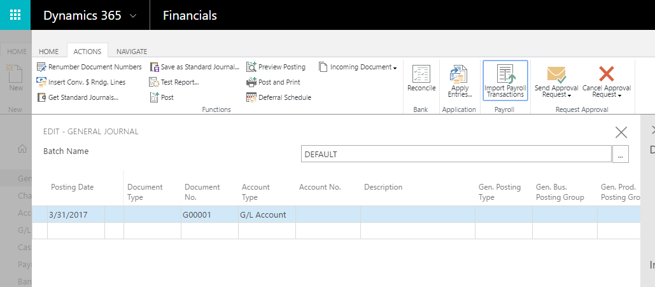This screenshot has width=655, height=287.
Task: Click Save as Standard Journal
Action: (x=199, y=67)
